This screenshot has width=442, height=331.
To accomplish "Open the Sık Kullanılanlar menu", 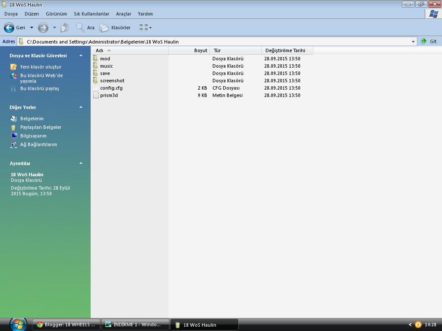I will click(92, 14).
